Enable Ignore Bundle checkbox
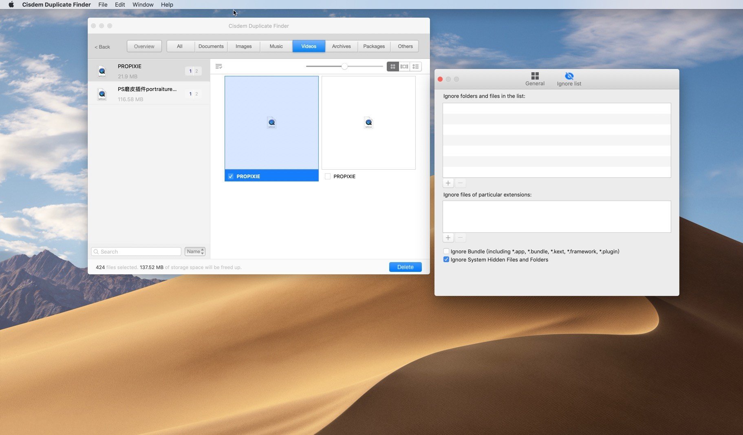This screenshot has height=435, width=743. pos(446,251)
